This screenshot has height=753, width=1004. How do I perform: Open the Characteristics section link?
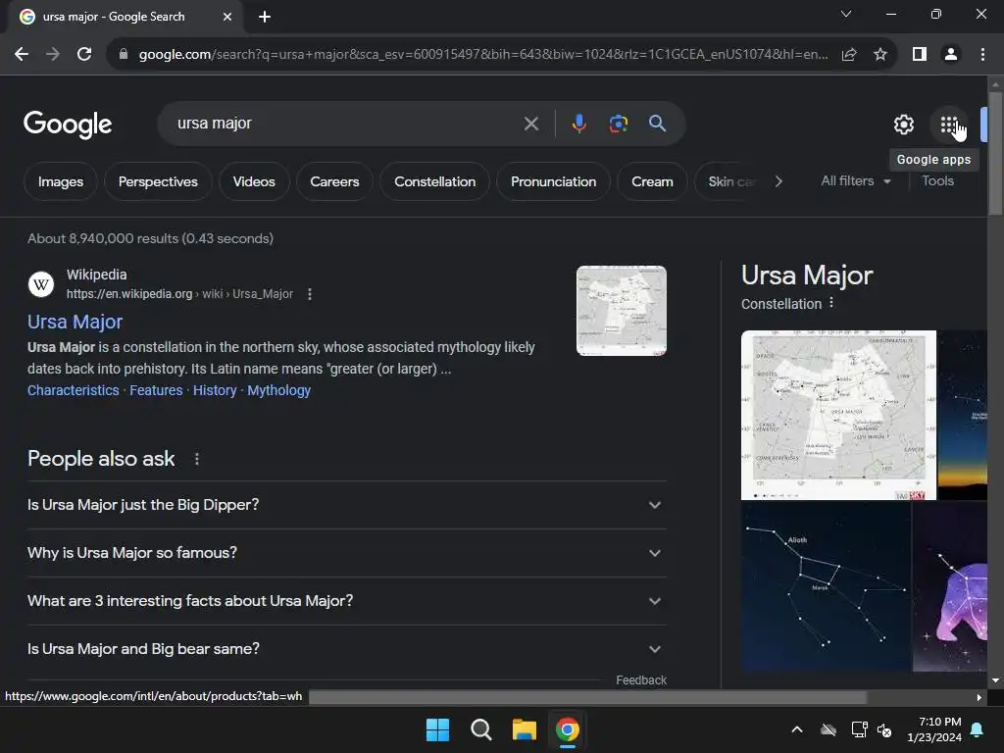(73, 390)
